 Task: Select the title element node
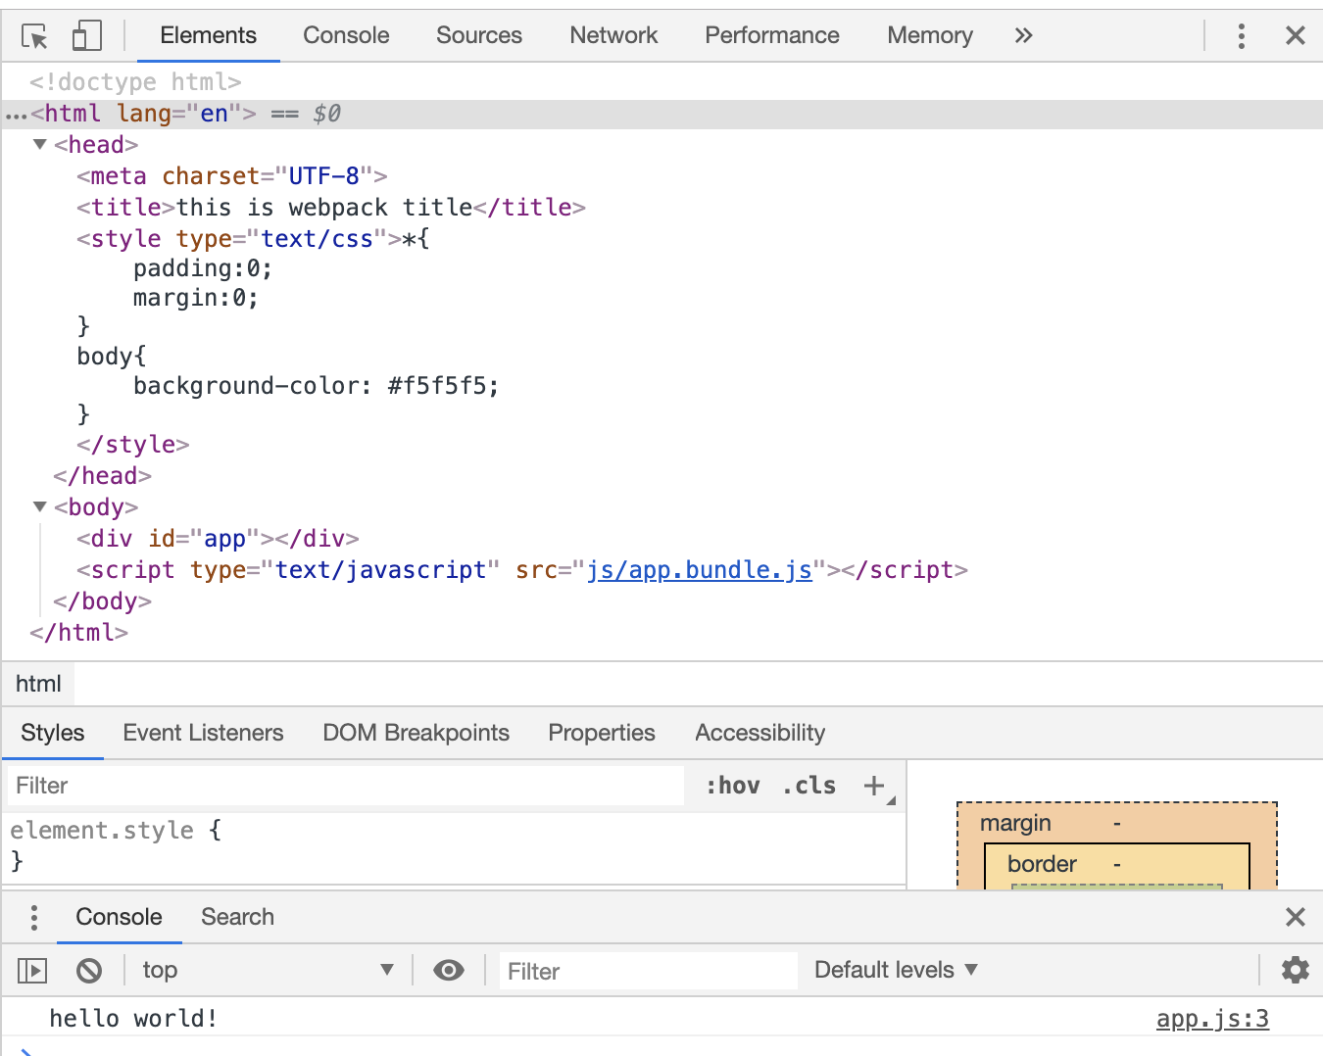tap(331, 208)
